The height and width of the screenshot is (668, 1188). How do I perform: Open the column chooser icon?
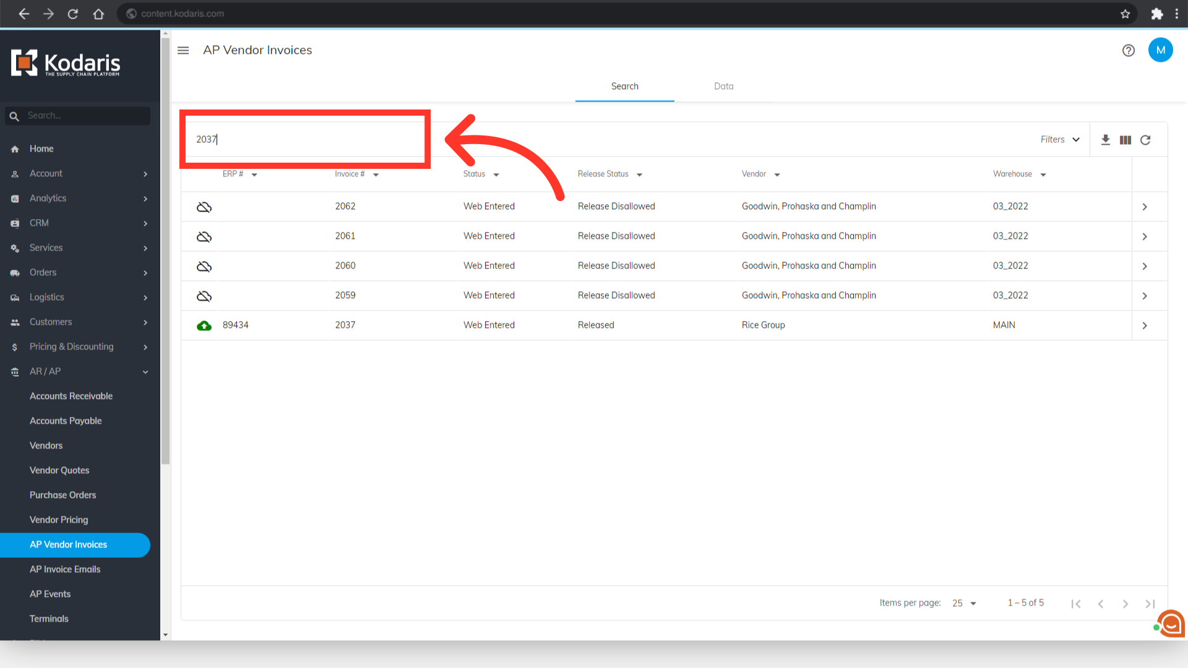1126,140
